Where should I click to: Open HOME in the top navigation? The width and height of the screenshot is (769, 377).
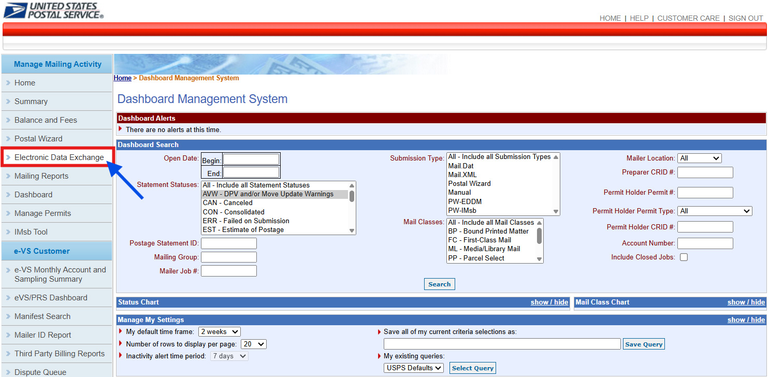(610, 18)
